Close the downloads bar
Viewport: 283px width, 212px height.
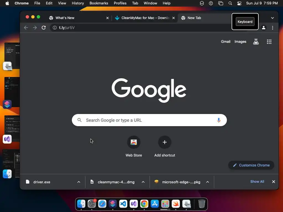click(x=273, y=182)
